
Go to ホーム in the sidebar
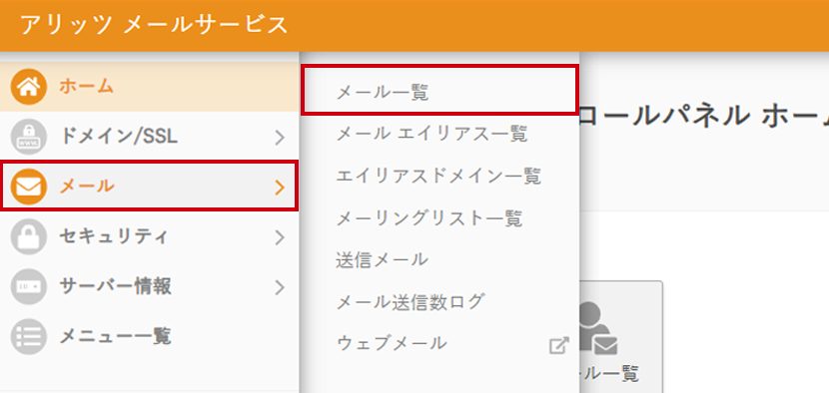click(86, 86)
